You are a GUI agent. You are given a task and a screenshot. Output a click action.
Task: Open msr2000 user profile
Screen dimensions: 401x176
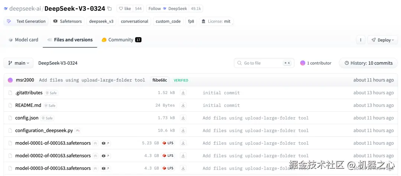(x=25, y=80)
